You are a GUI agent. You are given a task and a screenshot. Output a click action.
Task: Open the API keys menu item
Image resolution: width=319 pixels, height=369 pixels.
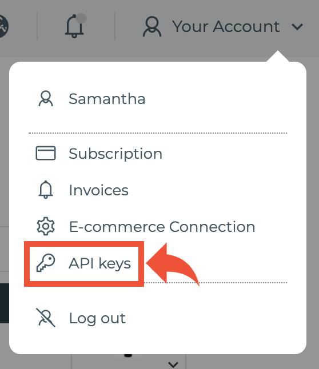click(84, 263)
